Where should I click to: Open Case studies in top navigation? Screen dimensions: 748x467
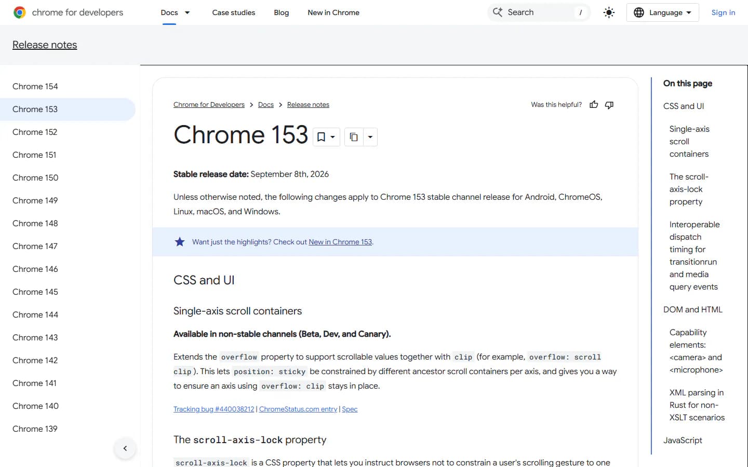point(234,12)
